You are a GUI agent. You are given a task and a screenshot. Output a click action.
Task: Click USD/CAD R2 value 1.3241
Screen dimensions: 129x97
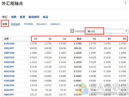coord(107,62)
